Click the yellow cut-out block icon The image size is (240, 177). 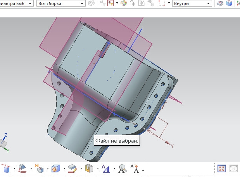coord(89,168)
